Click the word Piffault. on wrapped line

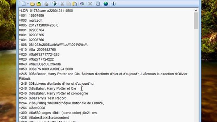pos(25,79)
